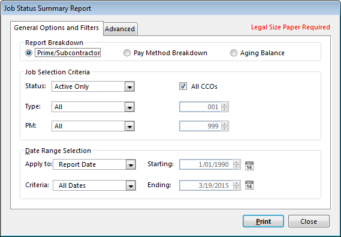The image size is (341, 237).
Task: Select General Options and Filters tab
Action: click(56, 28)
